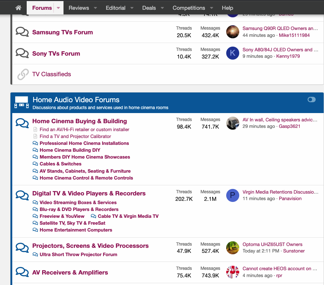This screenshot has width=324, height=285.
Task: Open the Cables & Switches subforum
Action: point(60,164)
